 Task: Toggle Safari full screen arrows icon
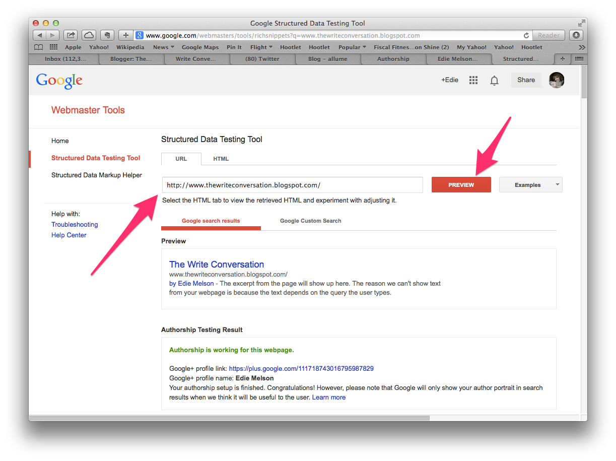click(x=582, y=23)
